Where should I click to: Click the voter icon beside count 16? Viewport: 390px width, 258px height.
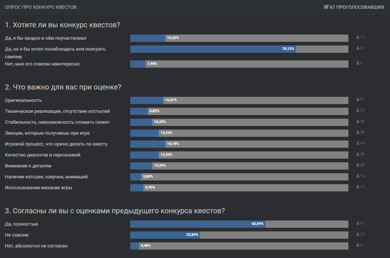point(358,176)
